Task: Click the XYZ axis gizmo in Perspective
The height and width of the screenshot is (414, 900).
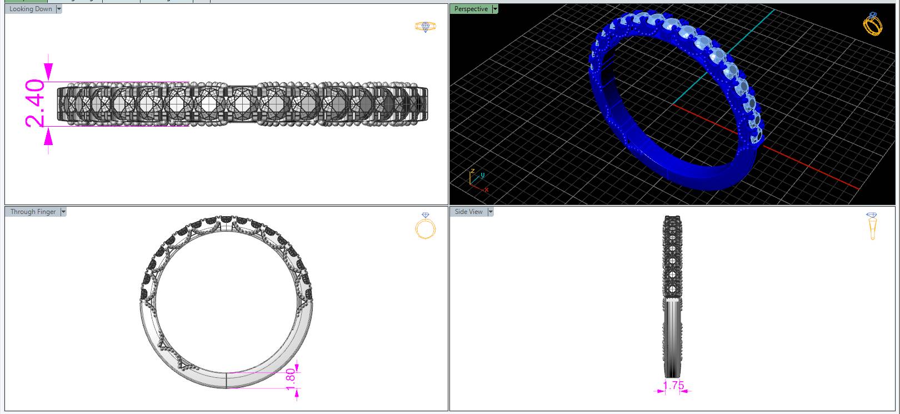Action: pyautogui.click(x=478, y=181)
